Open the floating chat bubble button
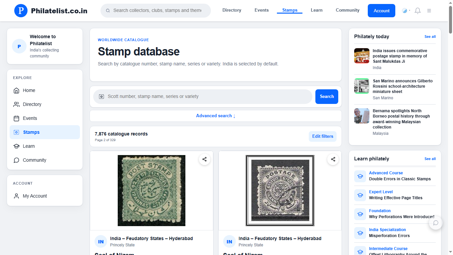This screenshot has height=255, width=453. click(436, 223)
